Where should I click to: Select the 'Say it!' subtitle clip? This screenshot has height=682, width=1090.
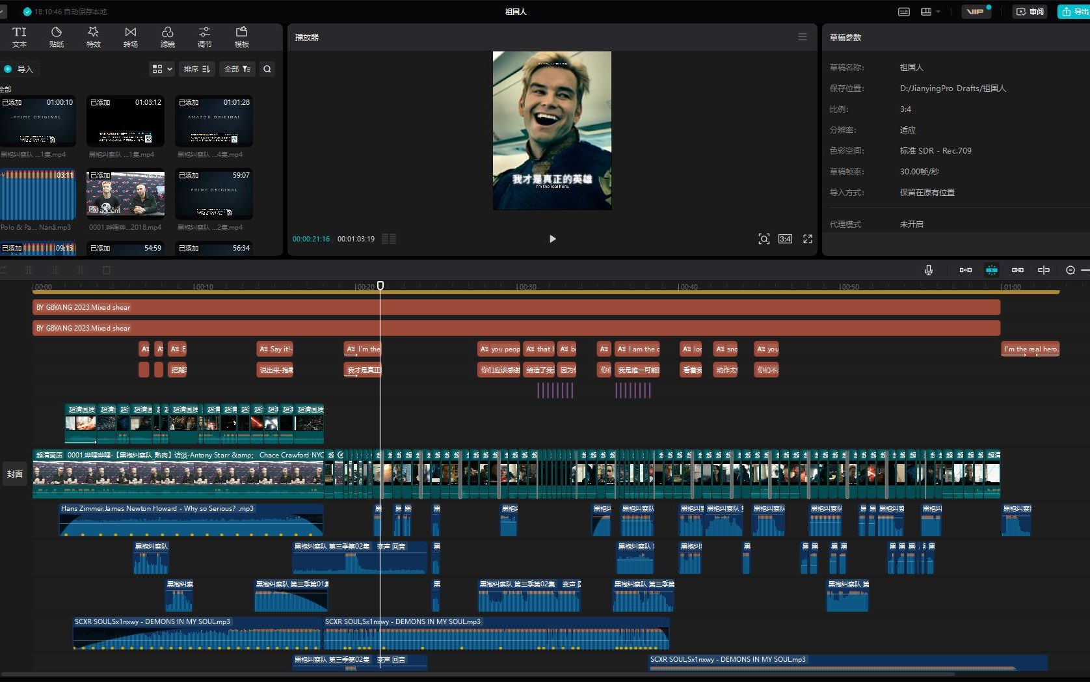(x=275, y=349)
